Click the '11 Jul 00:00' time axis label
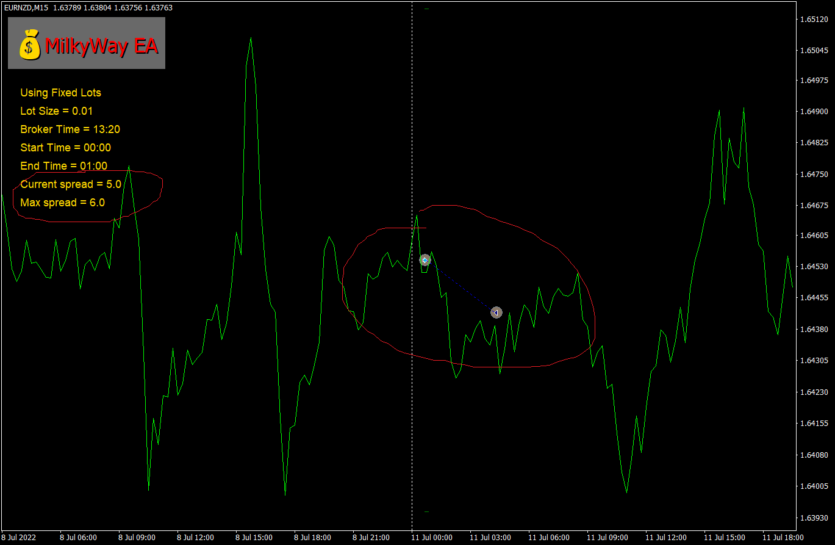Viewport: 835px width, 545px height. 432,538
